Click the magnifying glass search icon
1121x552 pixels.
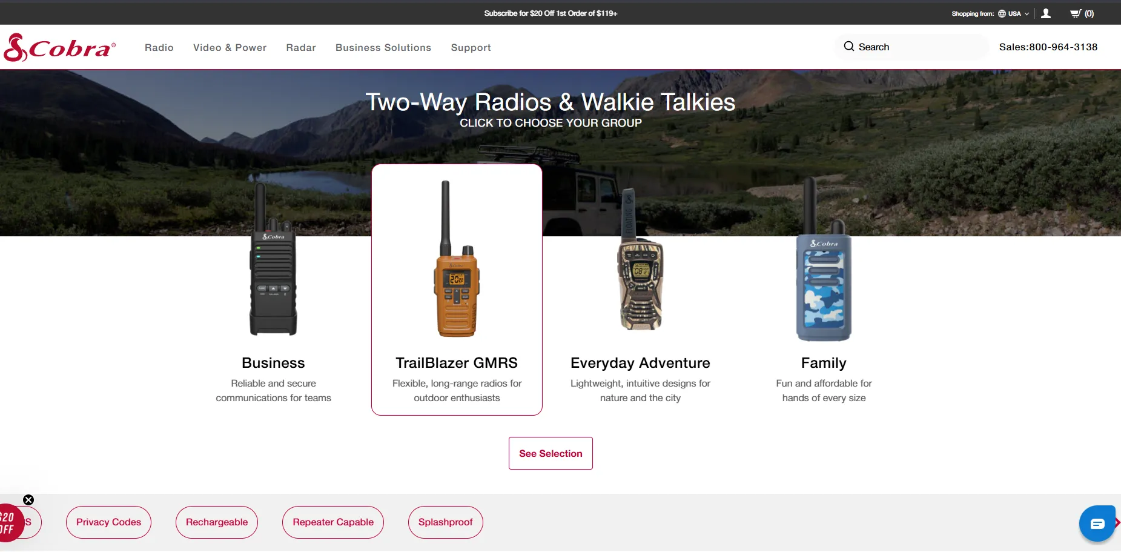(x=849, y=47)
